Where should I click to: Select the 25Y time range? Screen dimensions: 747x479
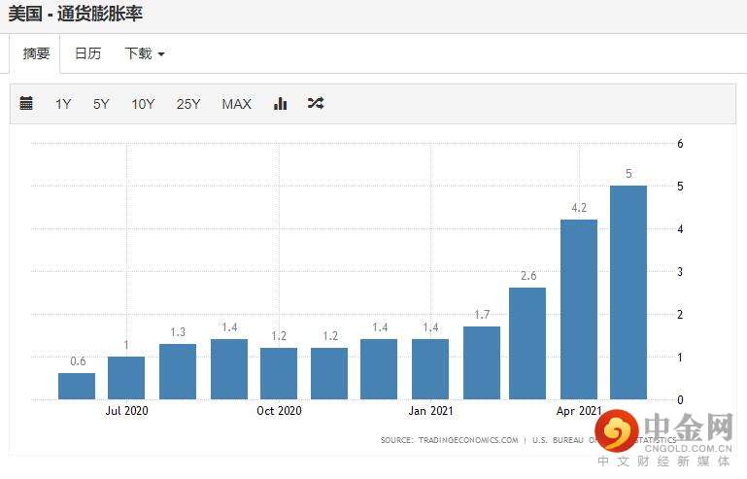coord(188,104)
